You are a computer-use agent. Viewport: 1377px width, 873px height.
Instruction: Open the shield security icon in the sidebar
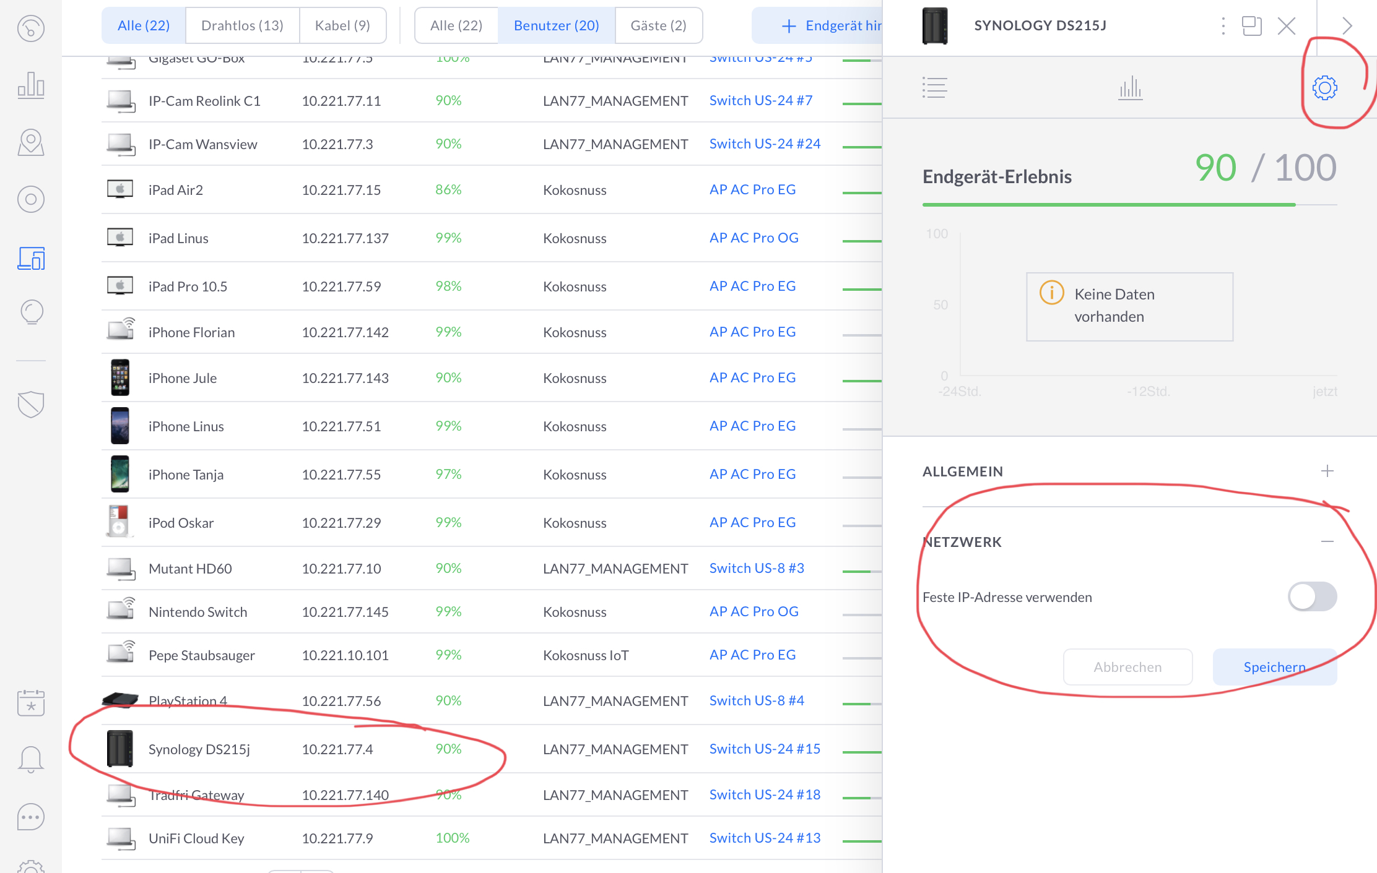click(x=31, y=405)
